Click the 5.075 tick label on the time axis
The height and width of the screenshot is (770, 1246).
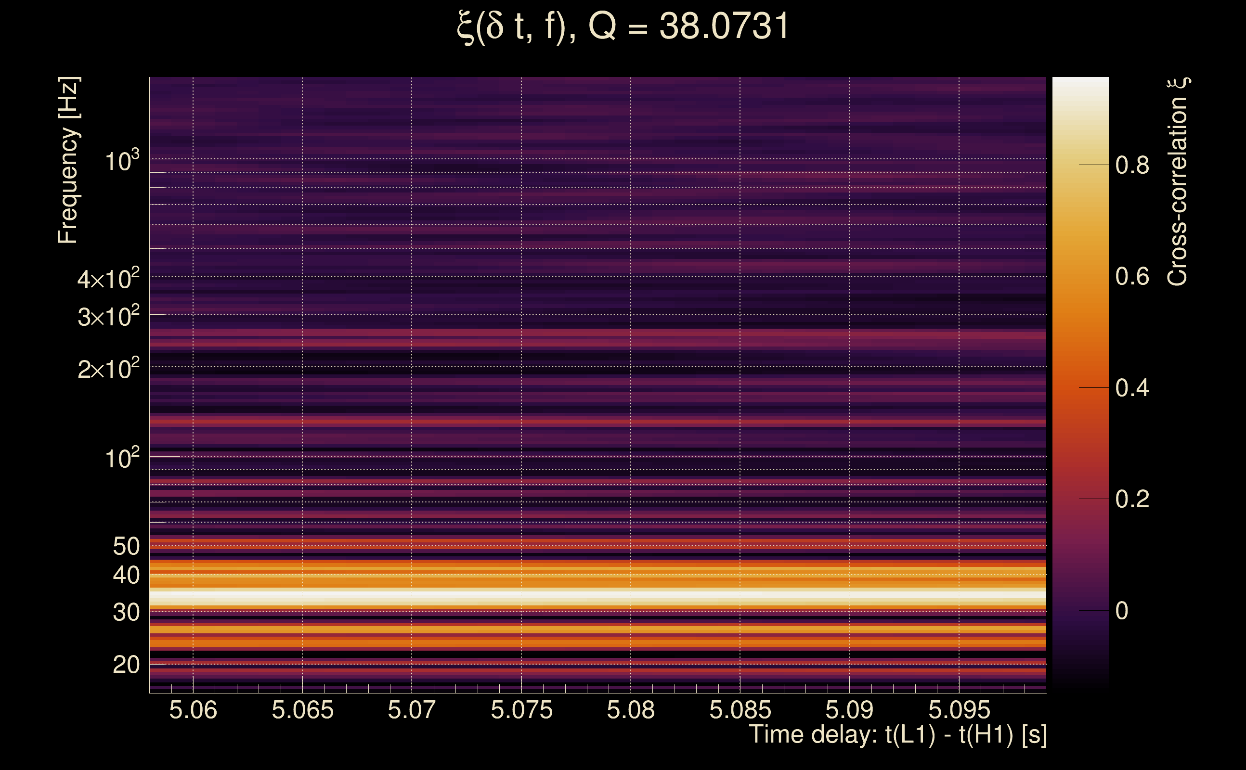coord(521,710)
